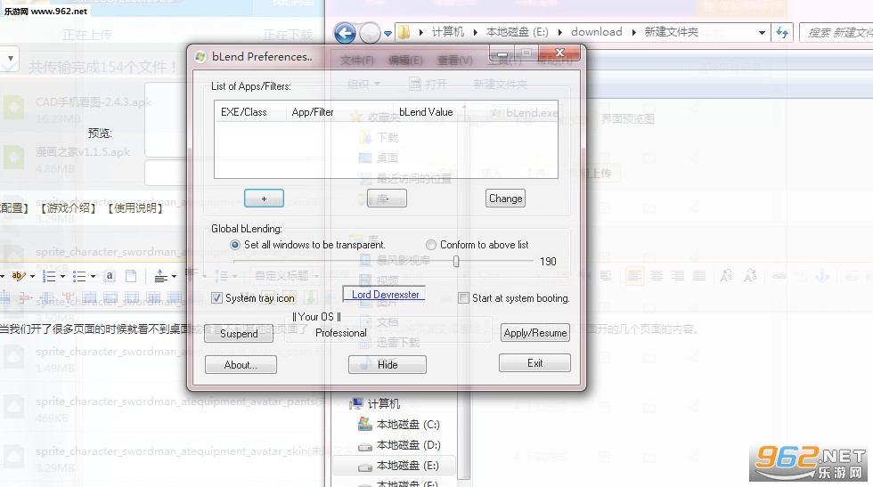Click the numbered list icon
Screen dimensions: 873x487
tap(49, 276)
